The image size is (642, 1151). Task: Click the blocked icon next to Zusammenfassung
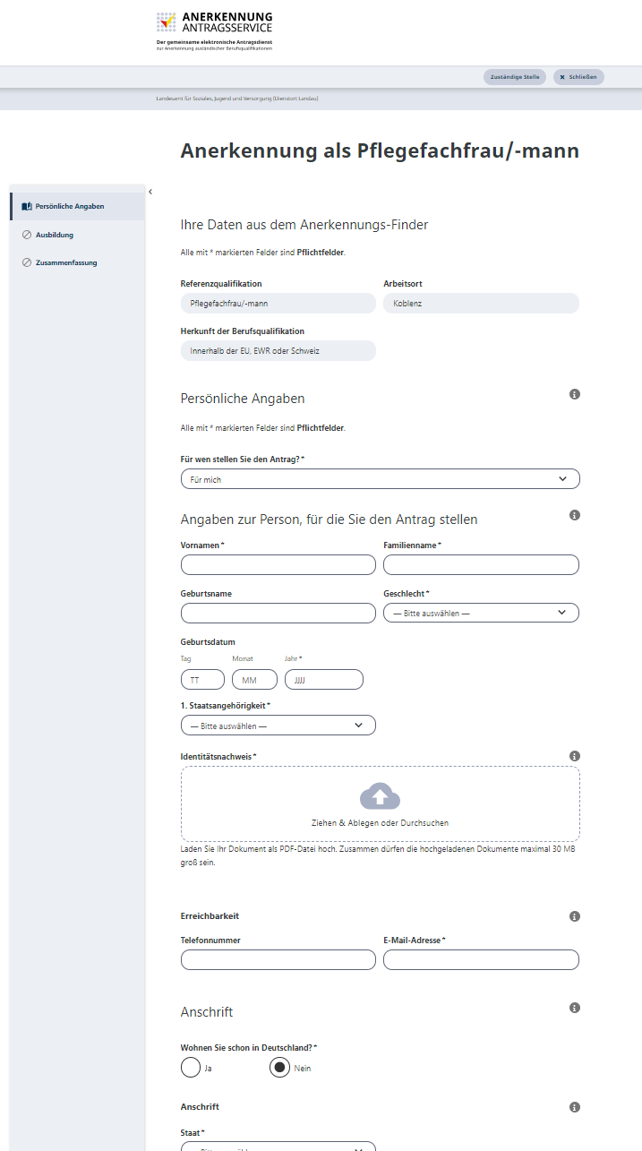(27, 262)
